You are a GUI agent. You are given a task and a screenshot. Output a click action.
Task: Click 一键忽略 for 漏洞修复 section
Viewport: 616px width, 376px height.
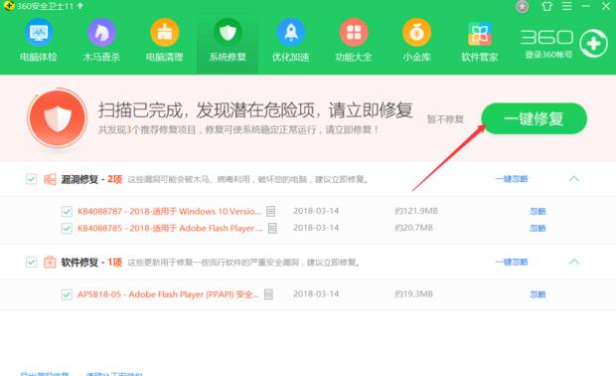(x=512, y=179)
